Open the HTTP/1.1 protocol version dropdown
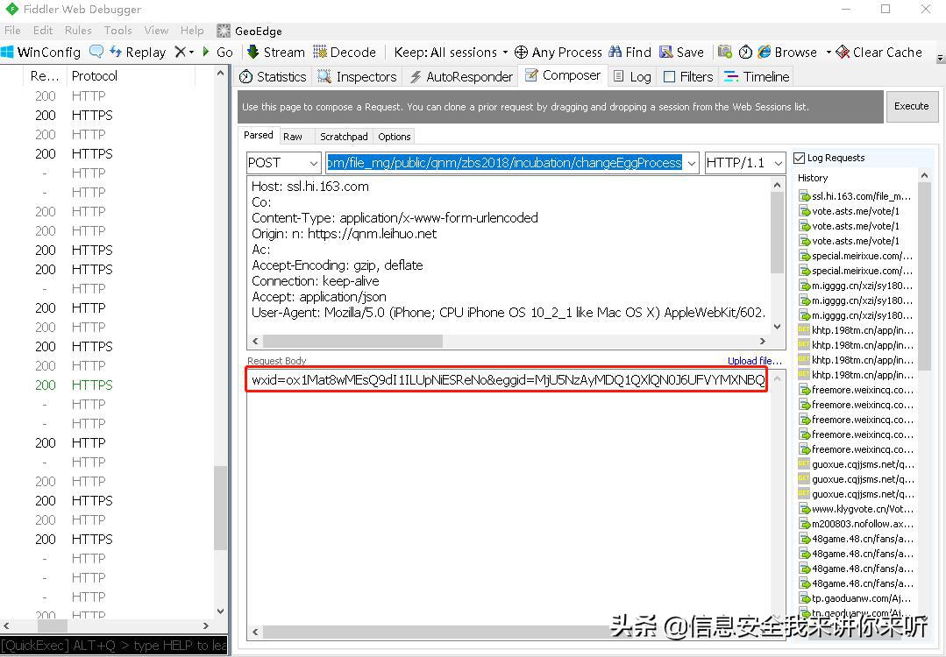 point(744,163)
